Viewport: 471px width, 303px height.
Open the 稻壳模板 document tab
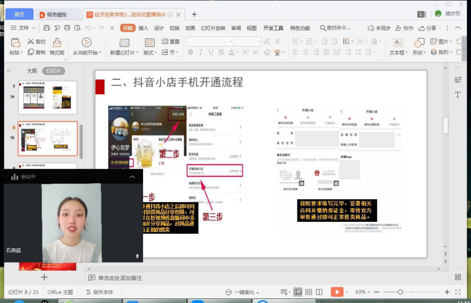[57, 14]
